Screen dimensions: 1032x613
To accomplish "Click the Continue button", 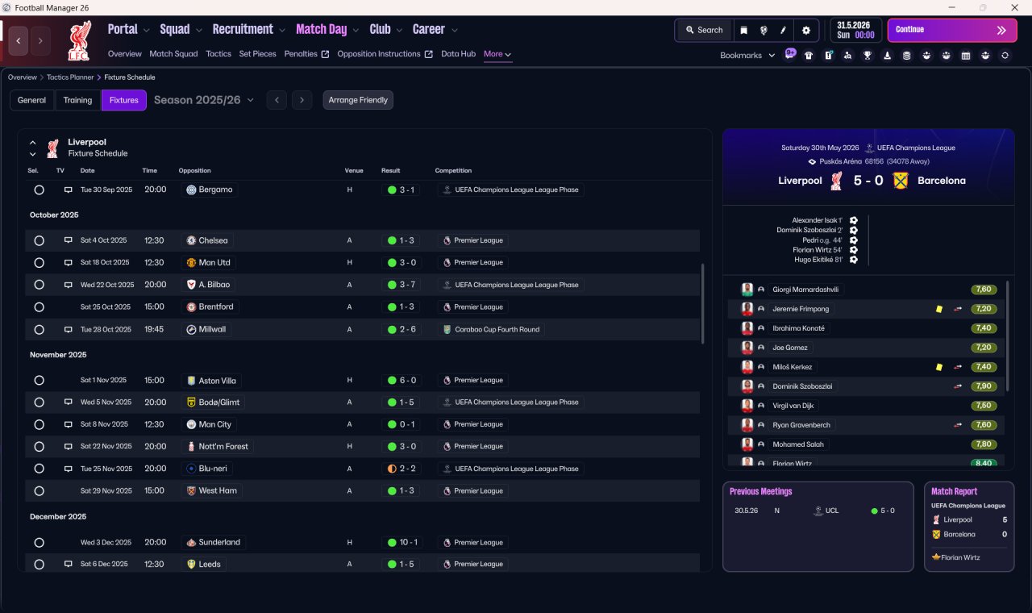I will click(x=952, y=30).
